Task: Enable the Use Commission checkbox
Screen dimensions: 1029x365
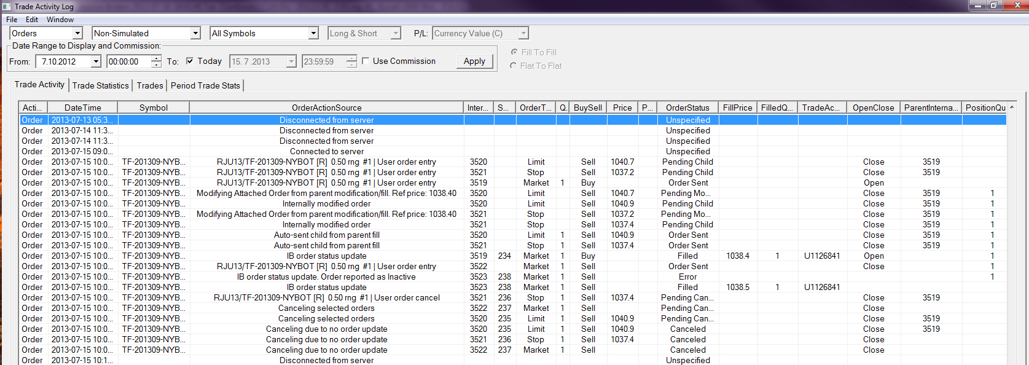Action: (366, 61)
